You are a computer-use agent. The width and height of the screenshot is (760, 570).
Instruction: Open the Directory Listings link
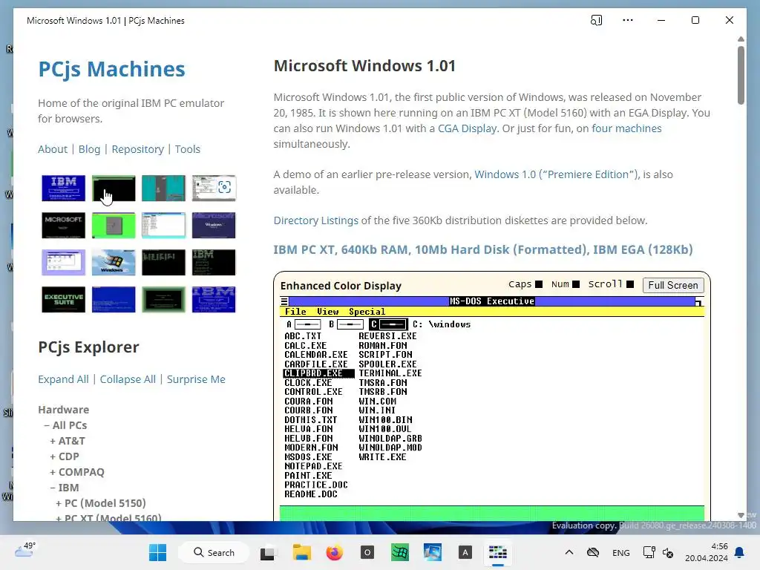point(315,220)
